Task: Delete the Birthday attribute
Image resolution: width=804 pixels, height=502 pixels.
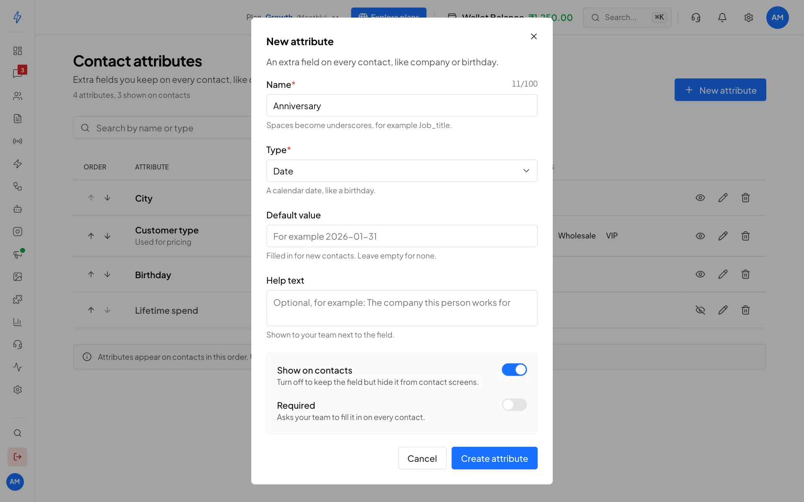Action: [x=745, y=274]
